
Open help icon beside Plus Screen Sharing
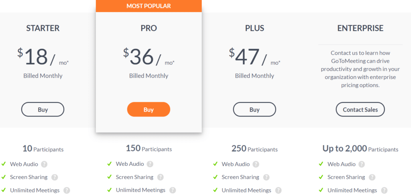pos(266,178)
